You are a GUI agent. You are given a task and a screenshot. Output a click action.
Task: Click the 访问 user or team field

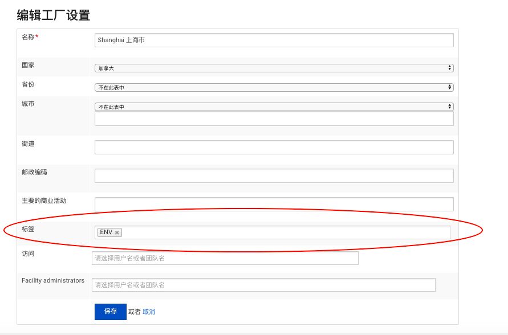[225, 258]
